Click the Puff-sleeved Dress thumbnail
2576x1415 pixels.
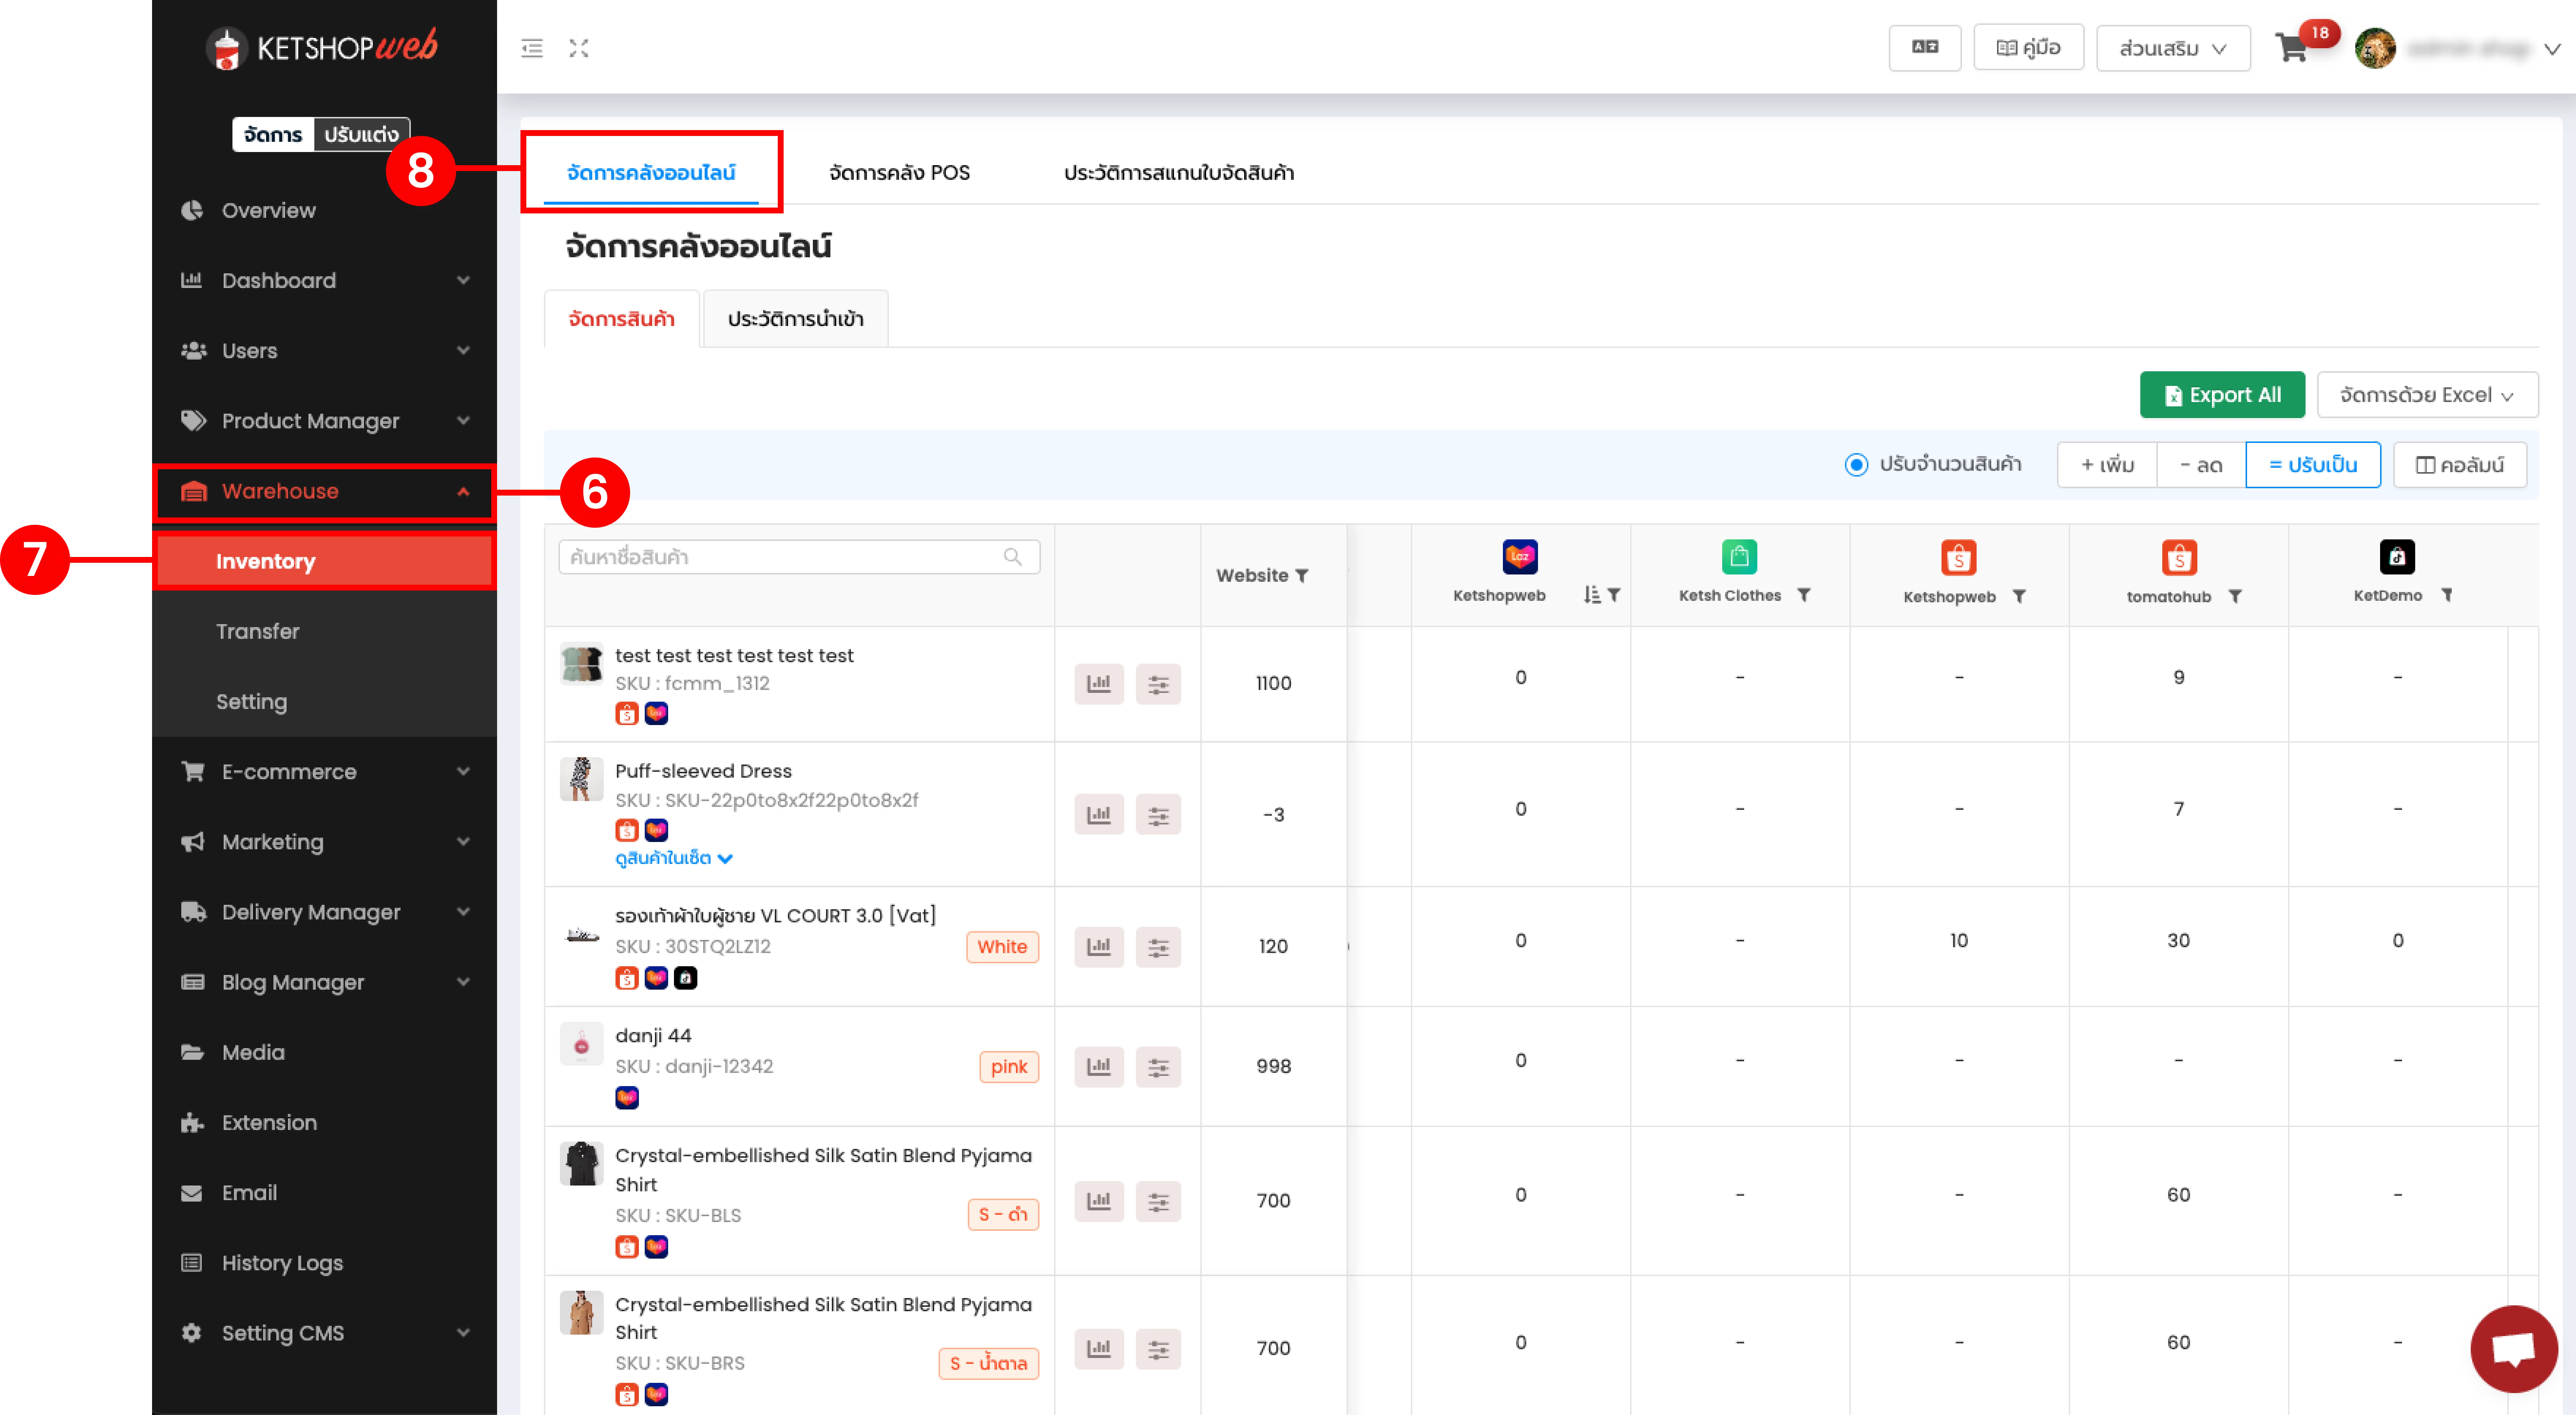(581, 780)
